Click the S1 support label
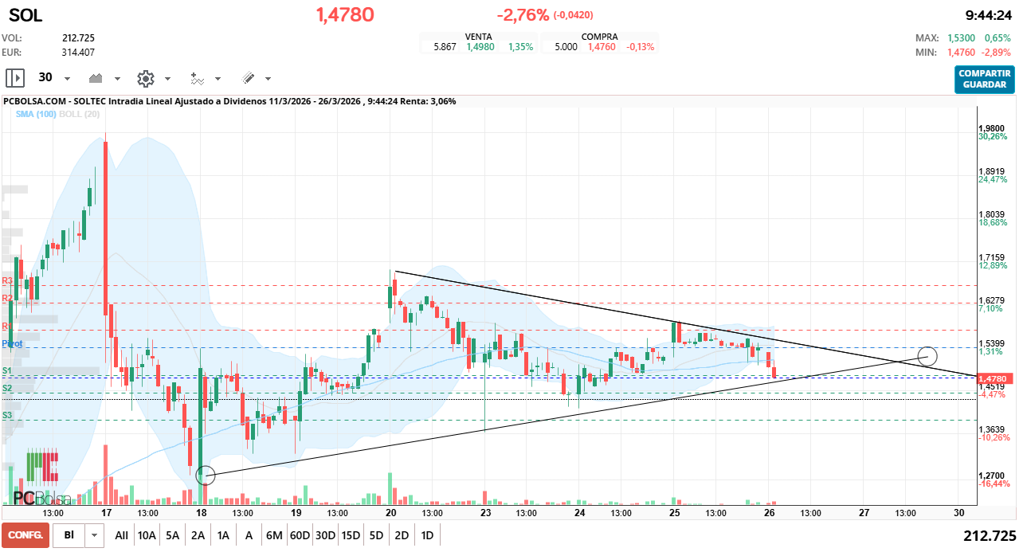Viewport: 1027px width, 552px height. (x=7, y=371)
